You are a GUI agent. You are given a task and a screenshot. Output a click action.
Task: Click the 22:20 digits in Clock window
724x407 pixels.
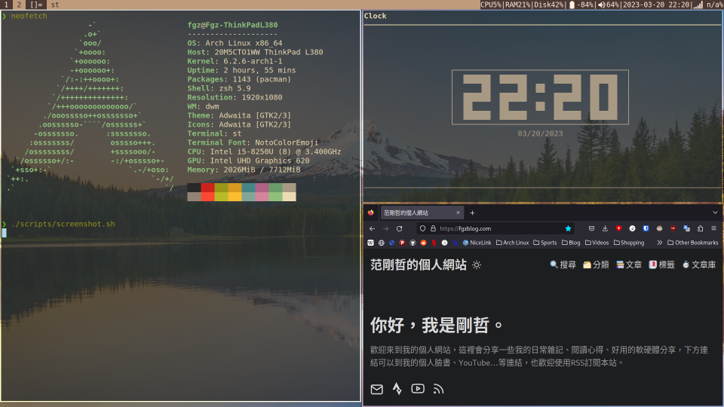pyautogui.click(x=540, y=97)
